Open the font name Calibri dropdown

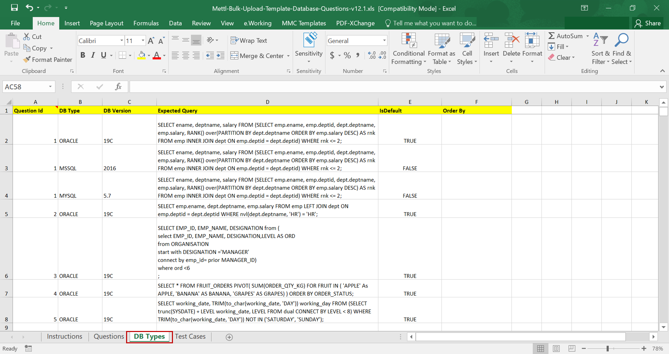[x=122, y=41]
